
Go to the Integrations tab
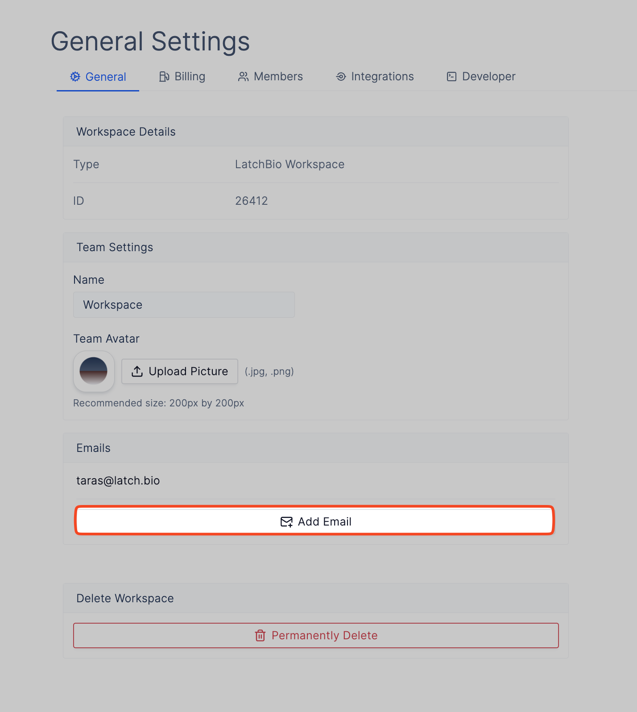click(x=375, y=77)
